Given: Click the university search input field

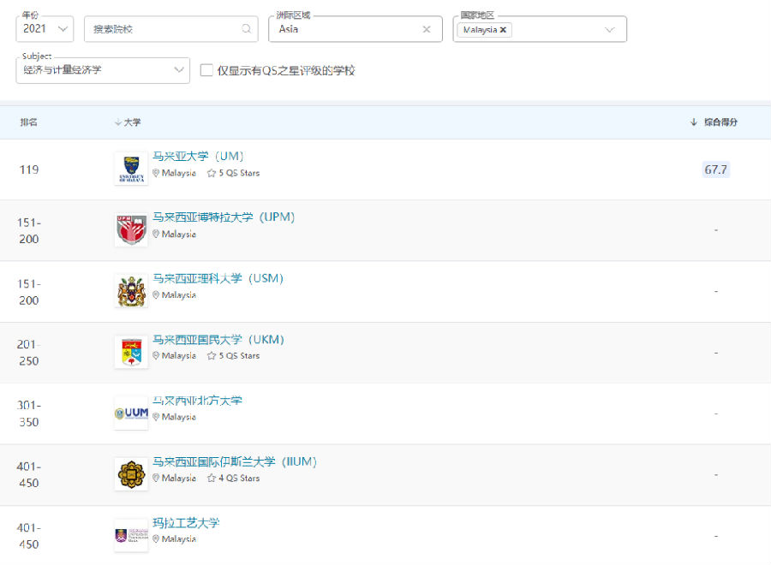Looking at the screenshot, I should point(170,29).
